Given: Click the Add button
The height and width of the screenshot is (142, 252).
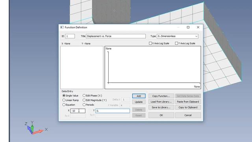Looking at the screenshot, I should tap(139, 96).
